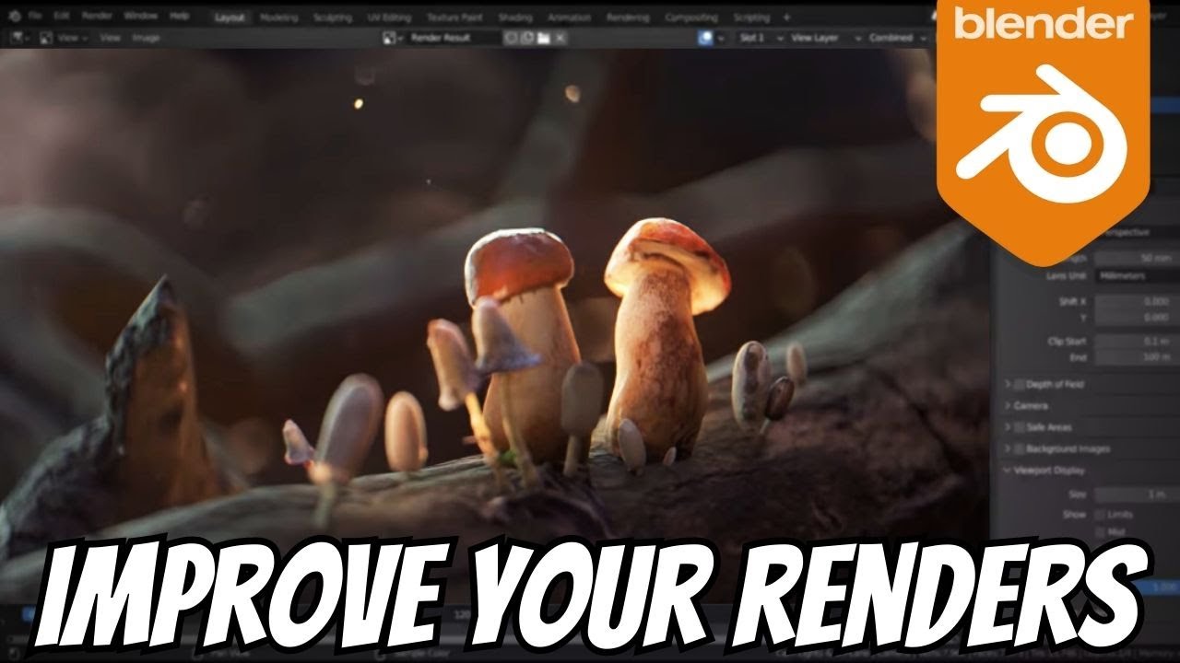Enable the Safe Areas checkbox
This screenshot has width=1180, height=663.
tap(1020, 427)
